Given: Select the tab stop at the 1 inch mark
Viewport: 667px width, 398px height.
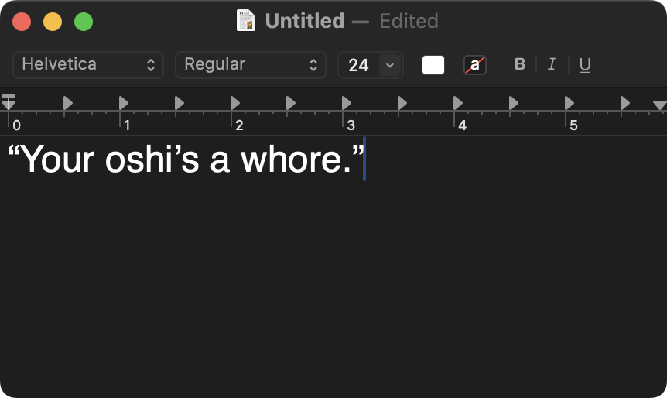Looking at the screenshot, I should [x=124, y=103].
